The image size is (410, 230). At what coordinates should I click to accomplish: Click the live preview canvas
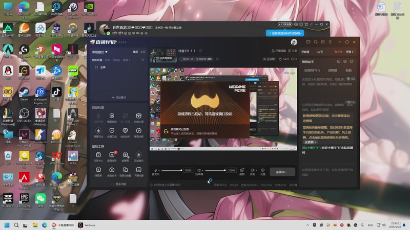click(223, 109)
